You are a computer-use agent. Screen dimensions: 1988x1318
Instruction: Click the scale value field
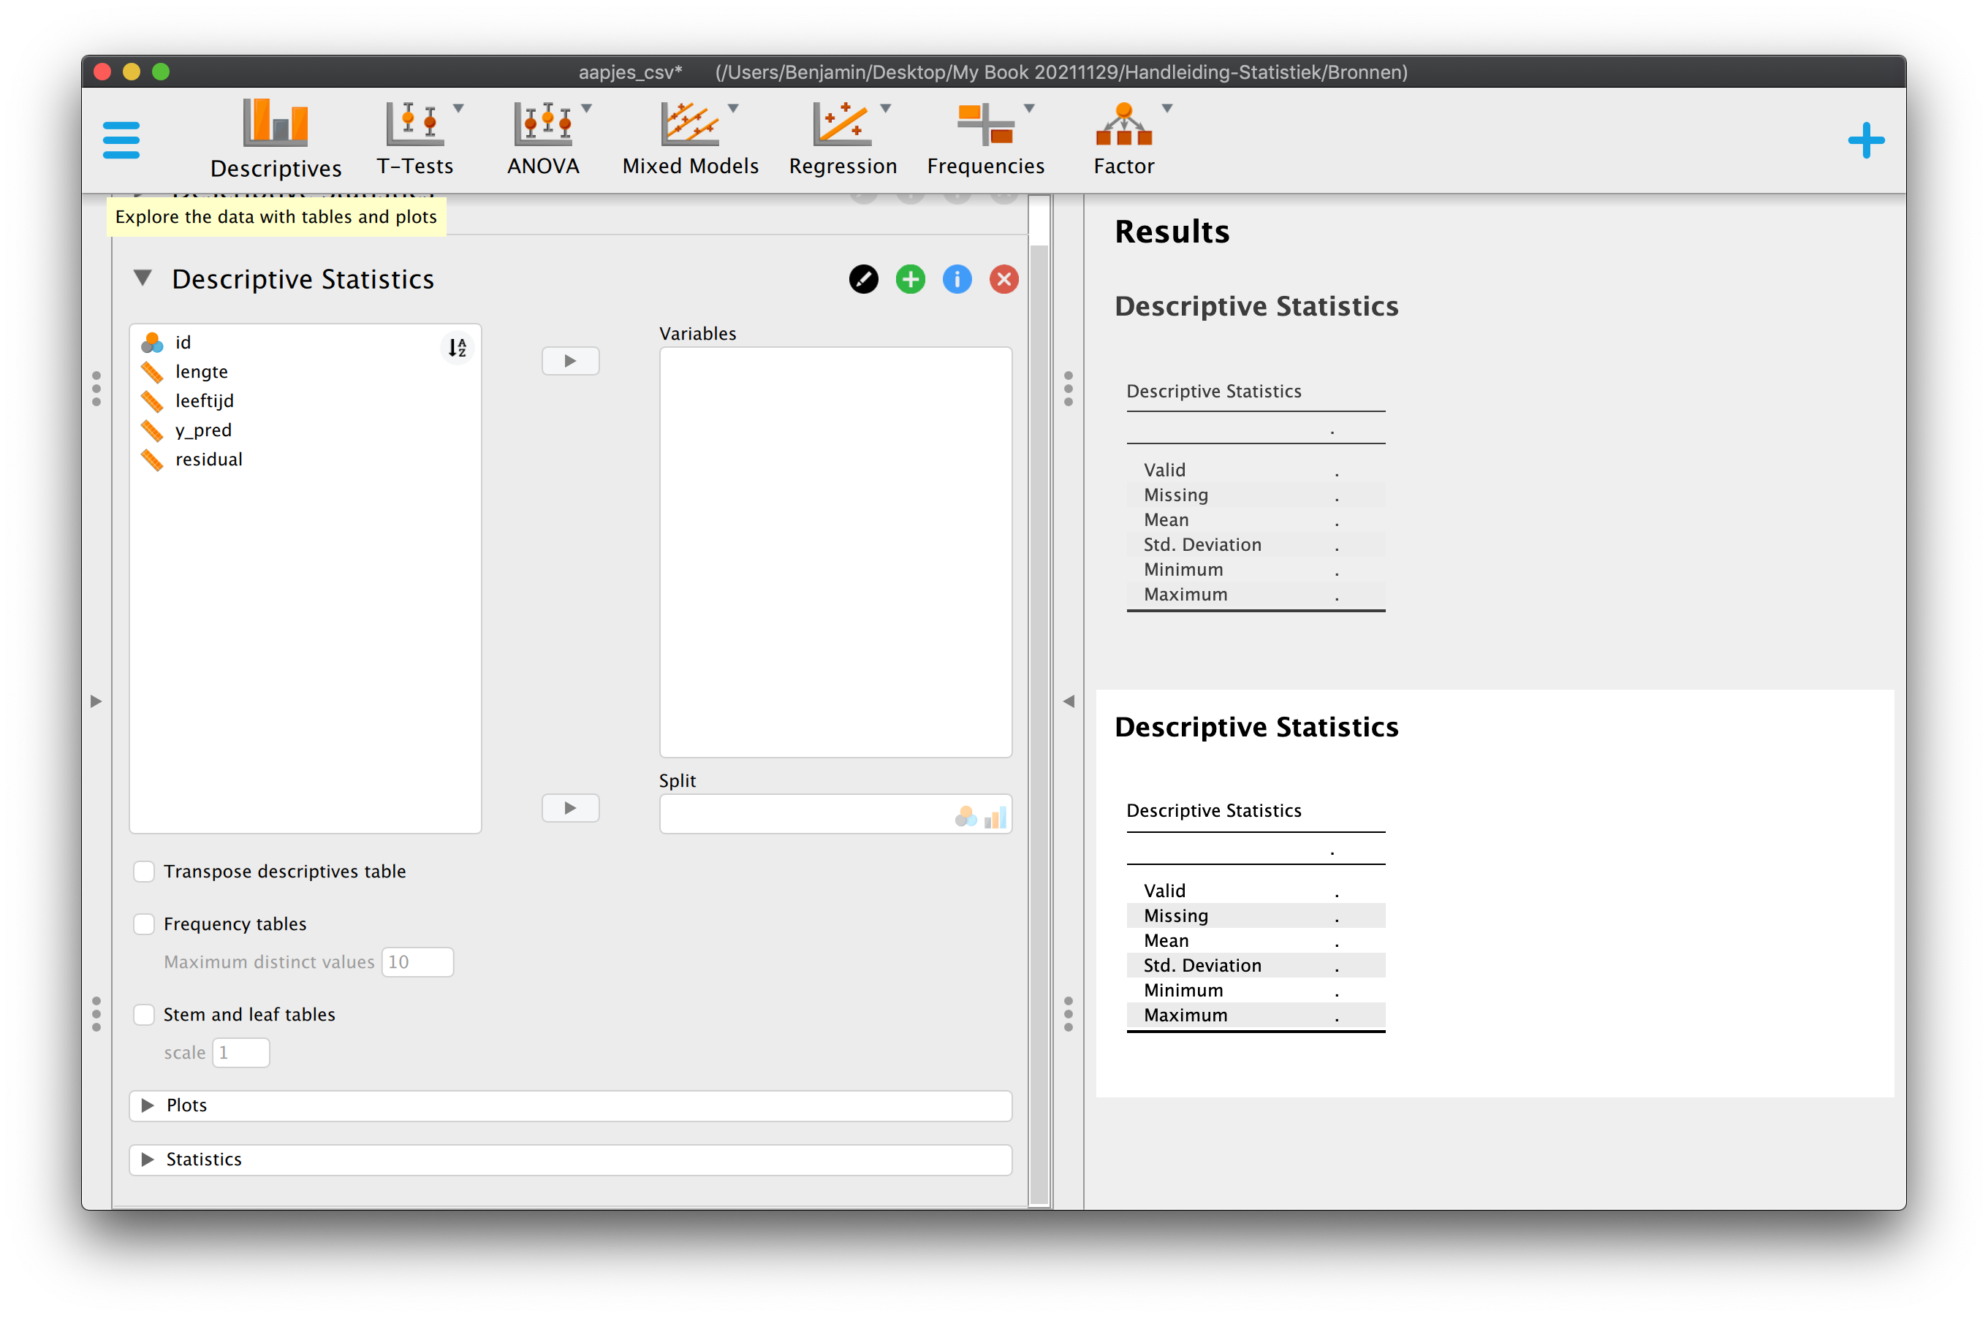click(241, 1054)
